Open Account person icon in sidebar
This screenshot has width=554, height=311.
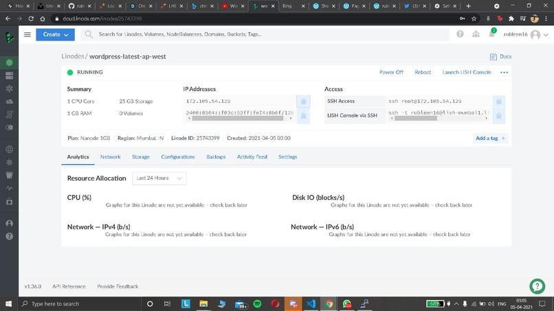pyautogui.click(x=9, y=223)
